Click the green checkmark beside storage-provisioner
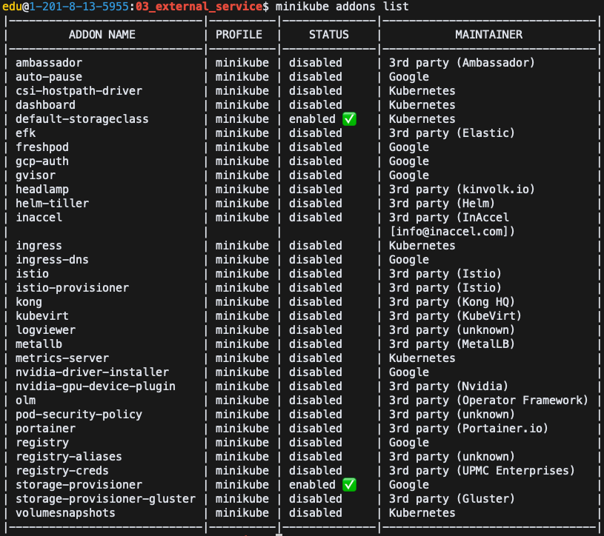Screen dimensions: 604x536 click(349, 484)
